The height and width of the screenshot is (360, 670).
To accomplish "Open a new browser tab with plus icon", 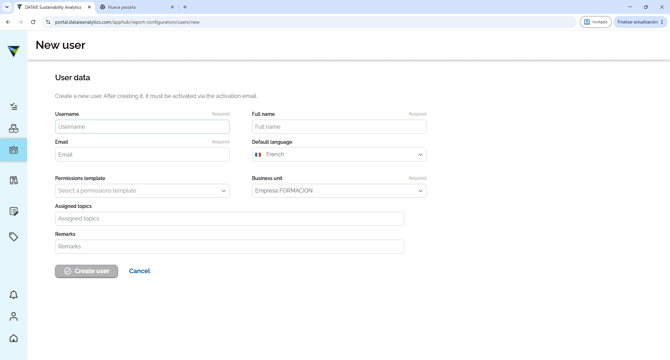I will pyautogui.click(x=185, y=7).
